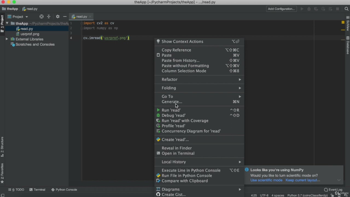The height and width of the screenshot is (197, 350).
Task: Expand the External Libraries tree node
Action: (7, 39)
